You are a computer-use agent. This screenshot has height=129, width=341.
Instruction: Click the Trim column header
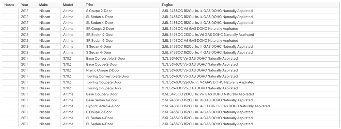[122, 5]
